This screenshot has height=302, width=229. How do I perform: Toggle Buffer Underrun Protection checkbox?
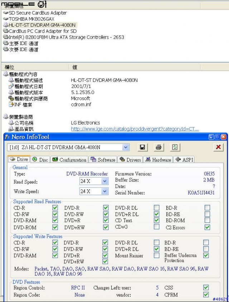pyautogui.click(x=206, y=255)
